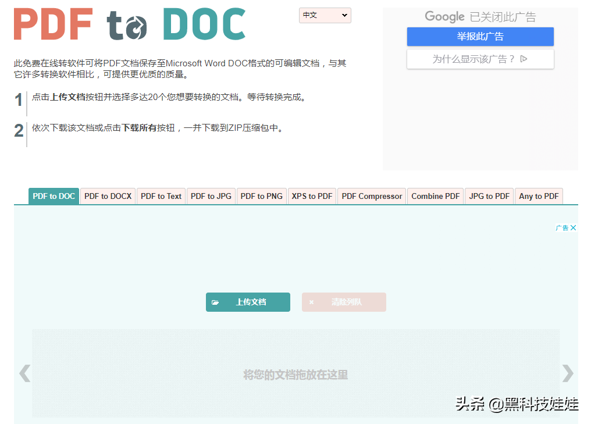591x424 pixels.
Task: Open the JPG to PDF tab
Action: point(489,197)
